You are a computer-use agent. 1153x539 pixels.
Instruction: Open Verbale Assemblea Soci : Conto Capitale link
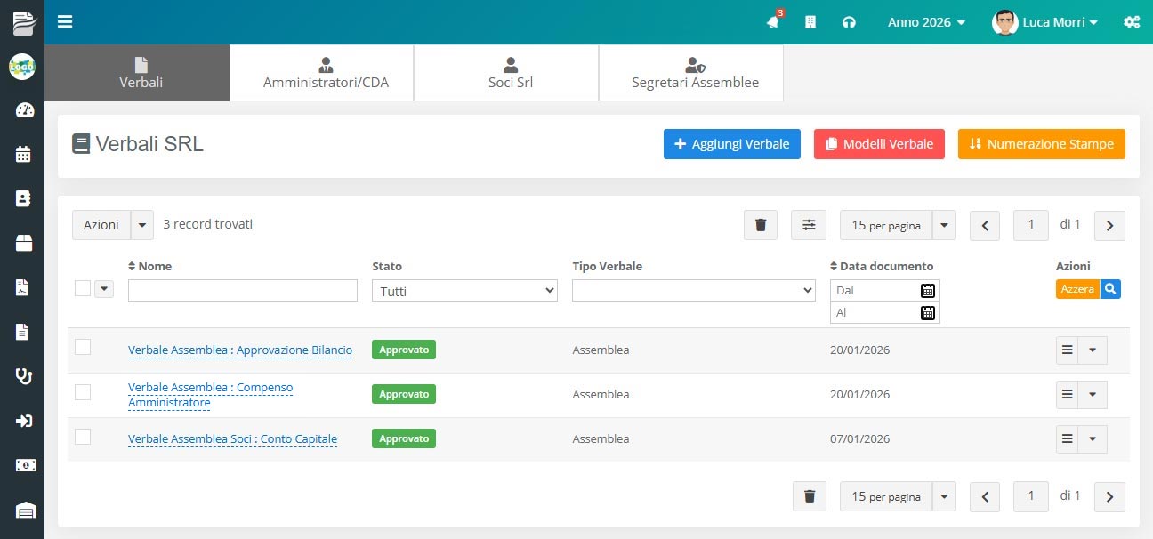coord(232,439)
